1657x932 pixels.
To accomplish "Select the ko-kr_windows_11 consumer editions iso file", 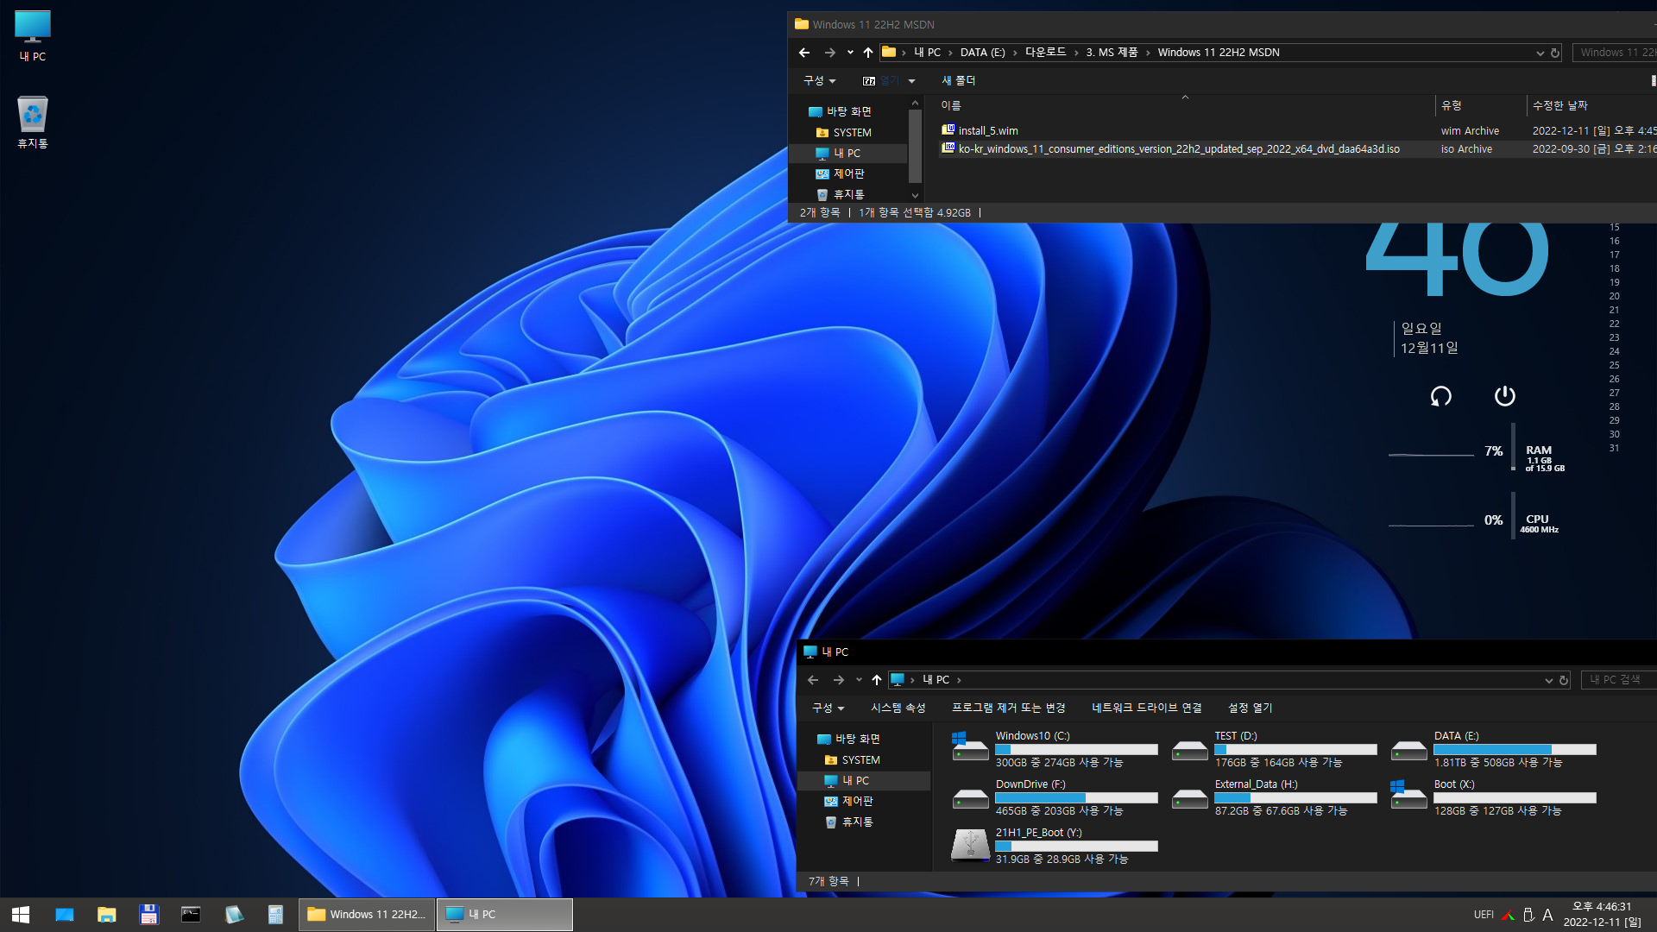I will [1179, 149].
